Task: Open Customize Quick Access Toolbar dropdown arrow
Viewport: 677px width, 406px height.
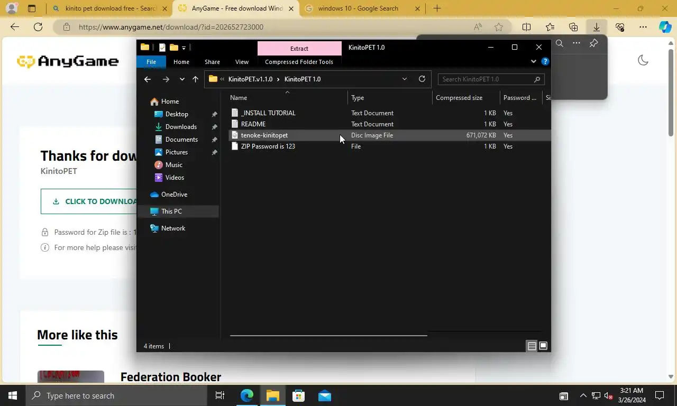Action: pos(184,48)
